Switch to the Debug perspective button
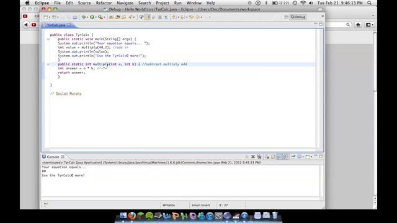The height and width of the screenshot is (223, 397). [298, 17]
